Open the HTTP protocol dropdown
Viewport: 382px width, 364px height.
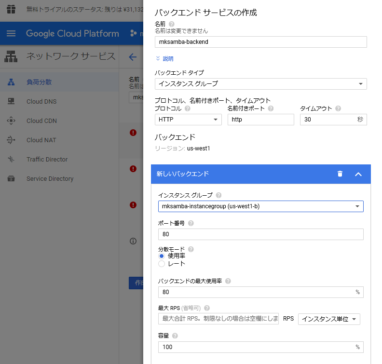tap(188, 120)
